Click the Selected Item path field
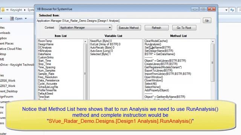This screenshot has width=241, height=135. point(118,21)
